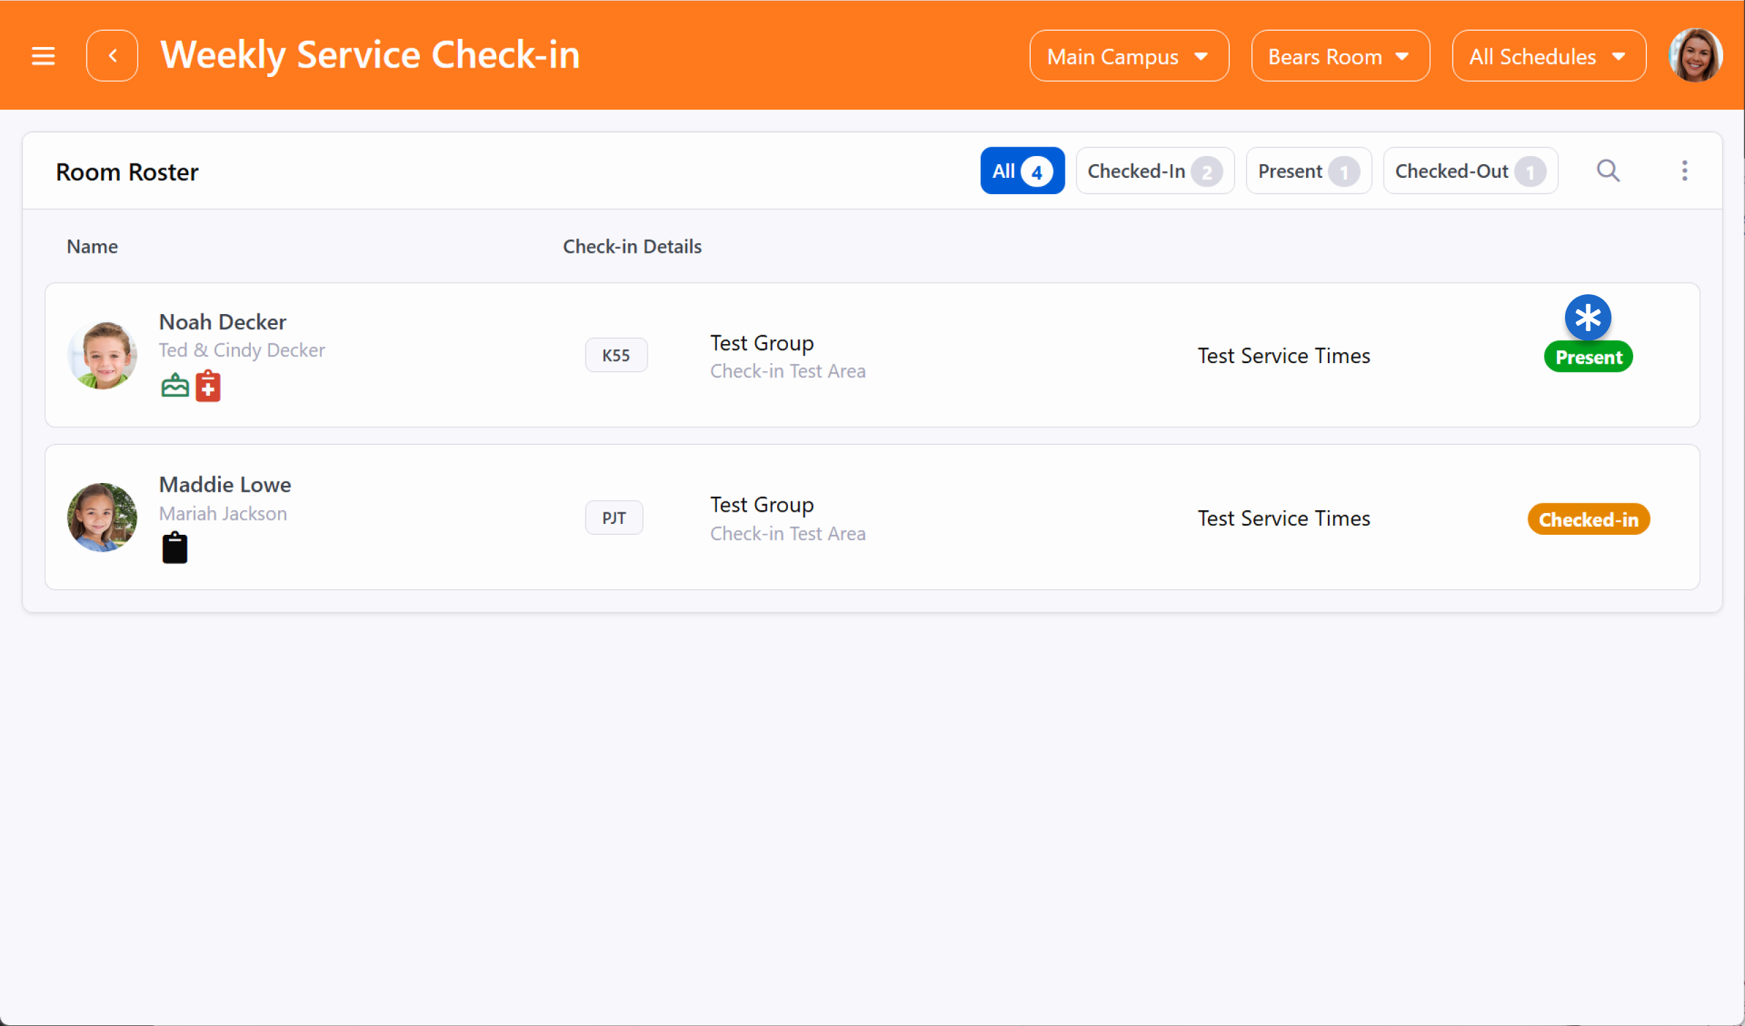Image resolution: width=1745 pixels, height=1026 pixels.
Task: Expand the Bears Room dropdown
Action: [x=1339, y=56]
